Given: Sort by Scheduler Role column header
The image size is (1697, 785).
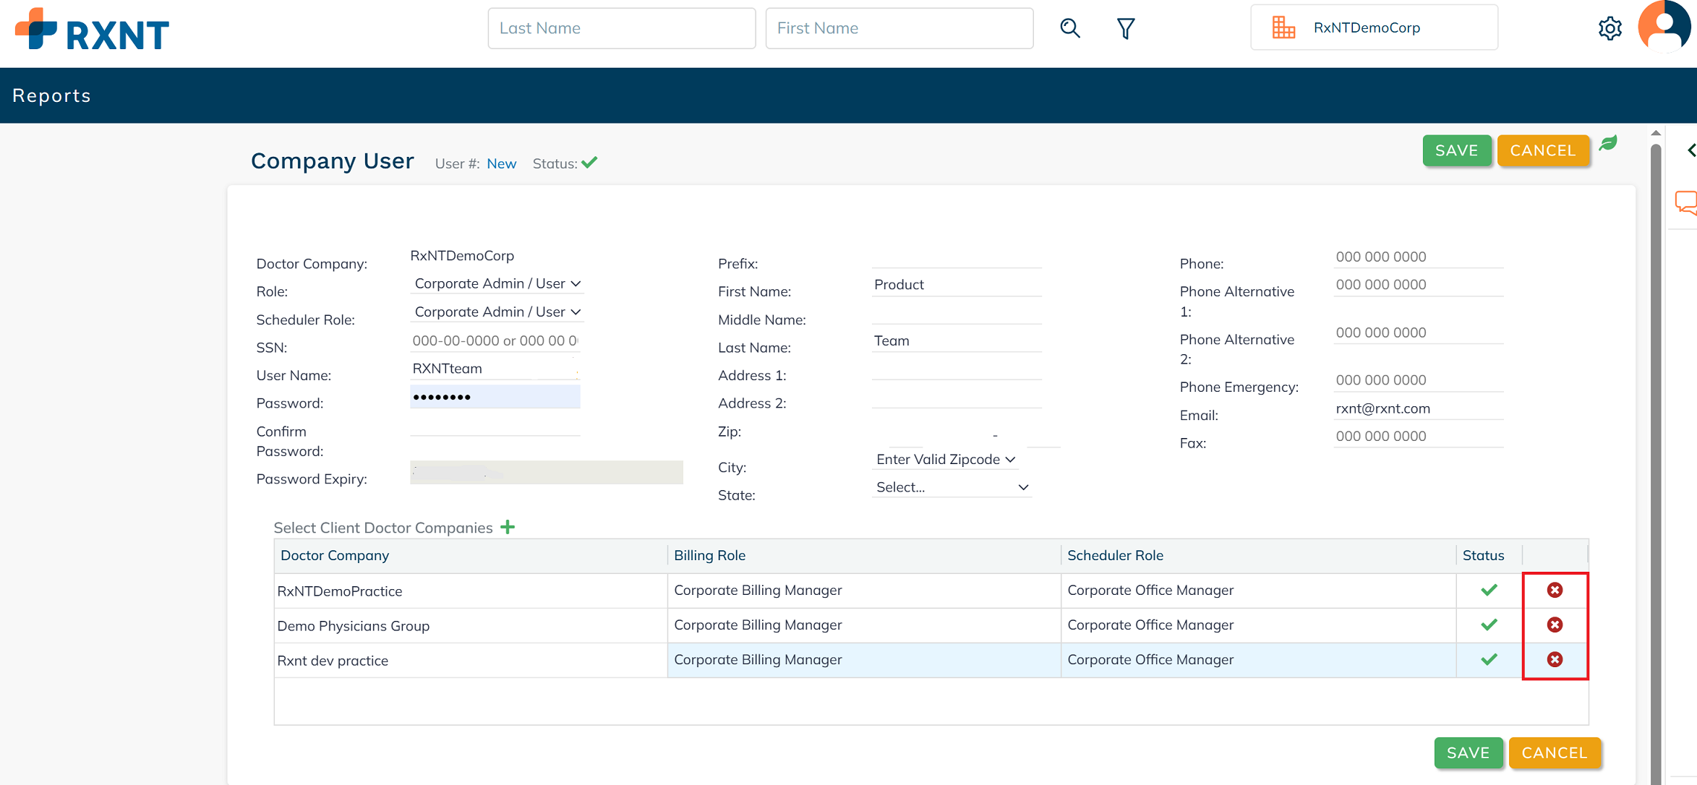Looking at the screenshot, I should point(1258,555).
